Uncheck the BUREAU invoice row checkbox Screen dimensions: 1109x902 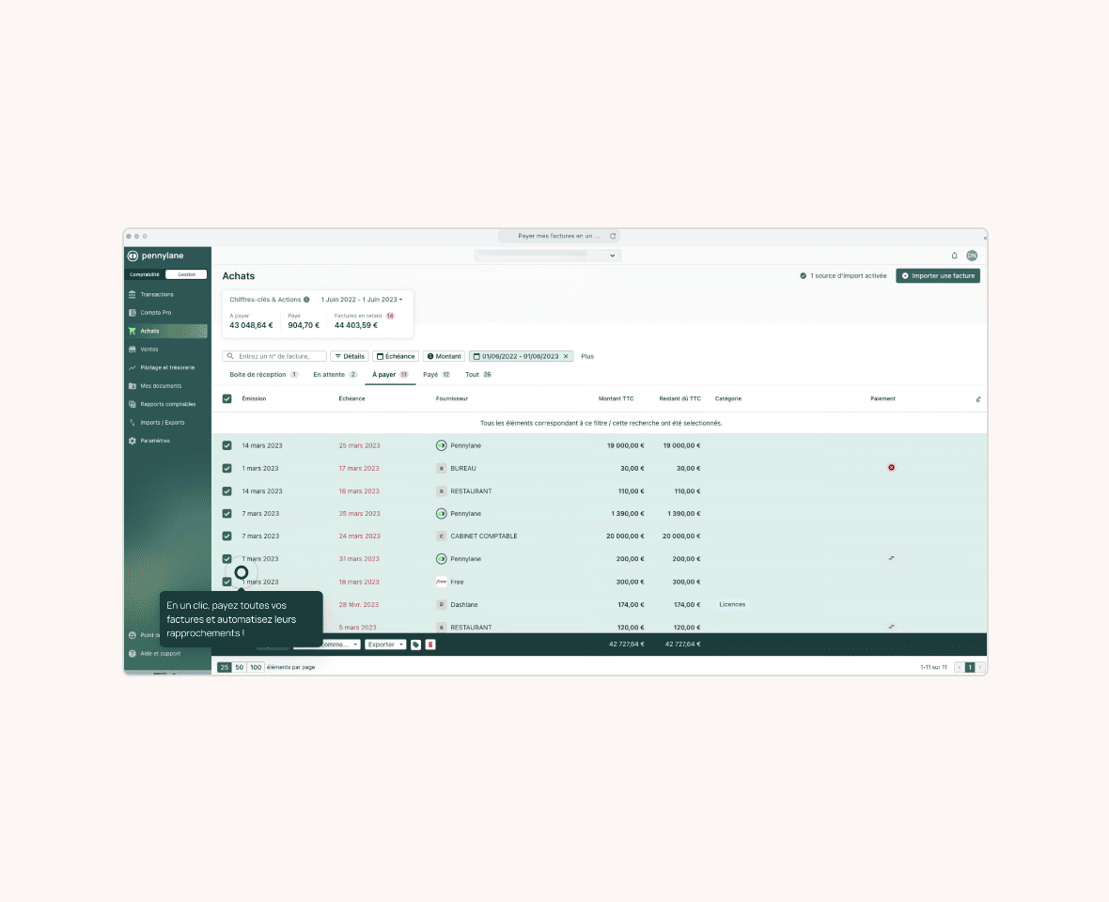click(226, 468)
